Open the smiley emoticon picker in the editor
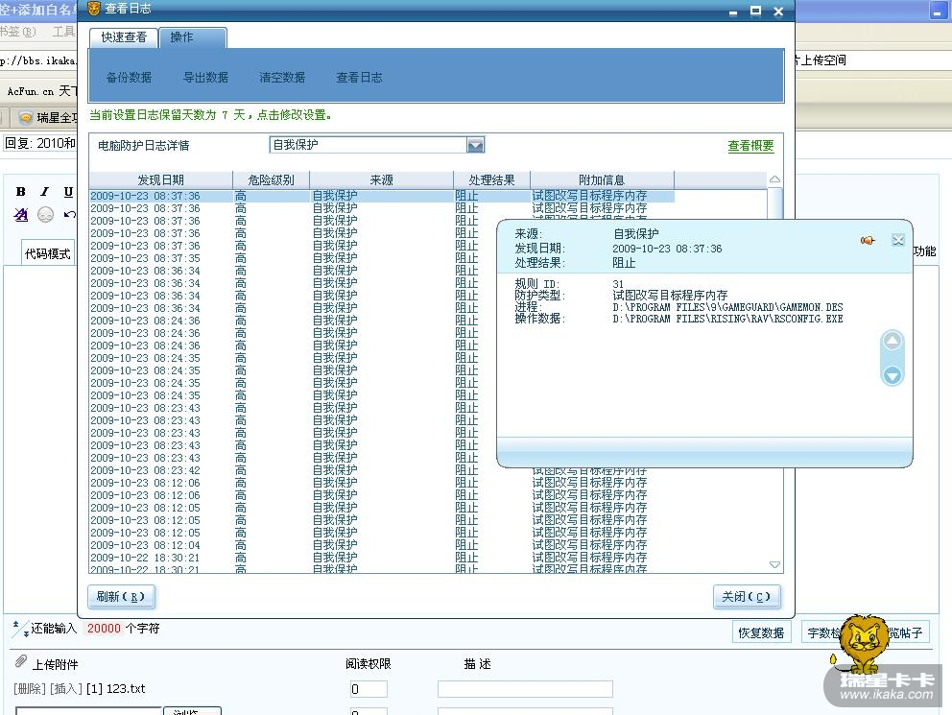The image size is (952, 715). [45, 214]
